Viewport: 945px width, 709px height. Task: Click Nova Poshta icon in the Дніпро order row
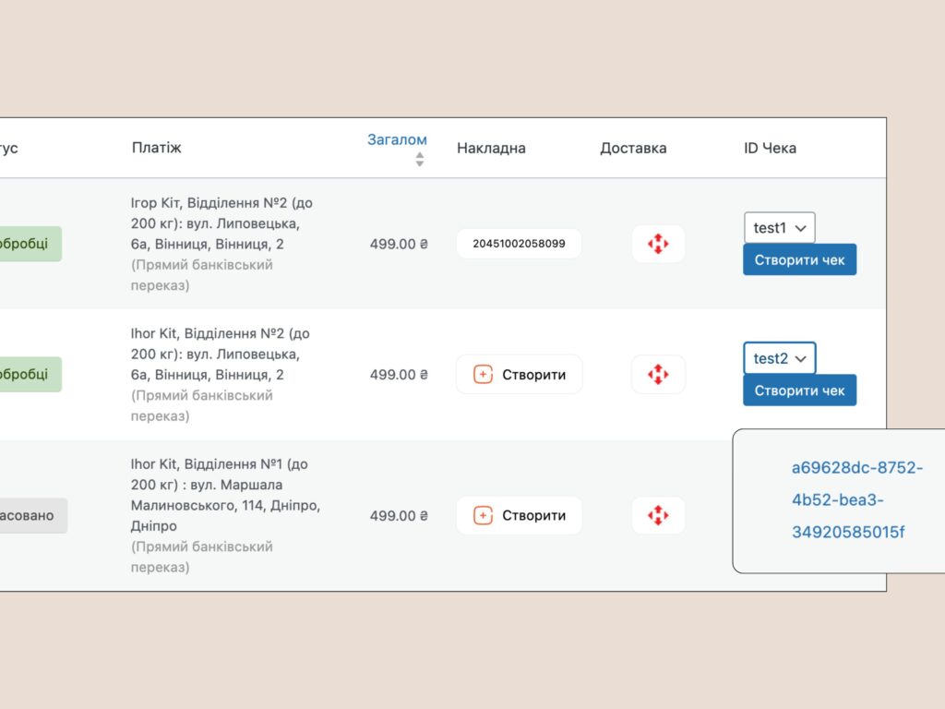point(658,515)
